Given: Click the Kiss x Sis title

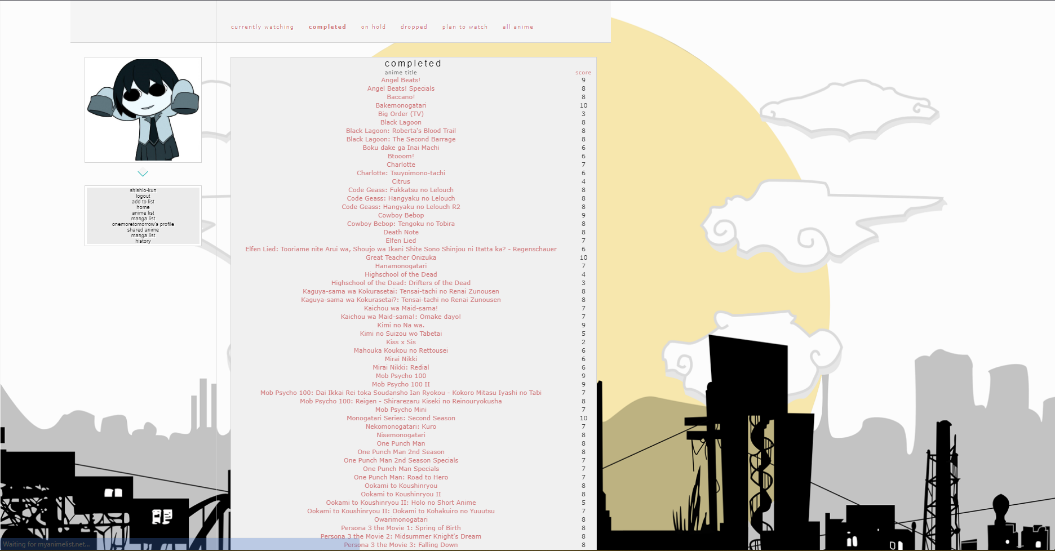Looking at the screenshot, I should click(x=401, y=342).
